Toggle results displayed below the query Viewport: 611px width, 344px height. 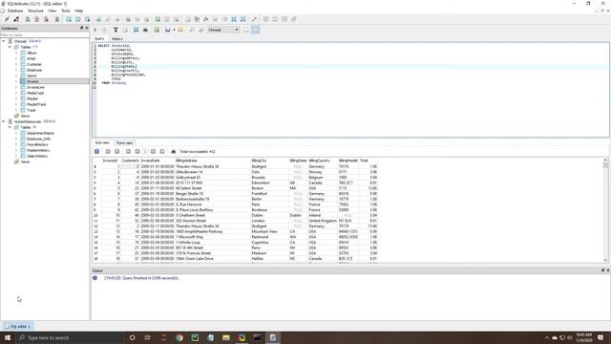tap(256, 30)
